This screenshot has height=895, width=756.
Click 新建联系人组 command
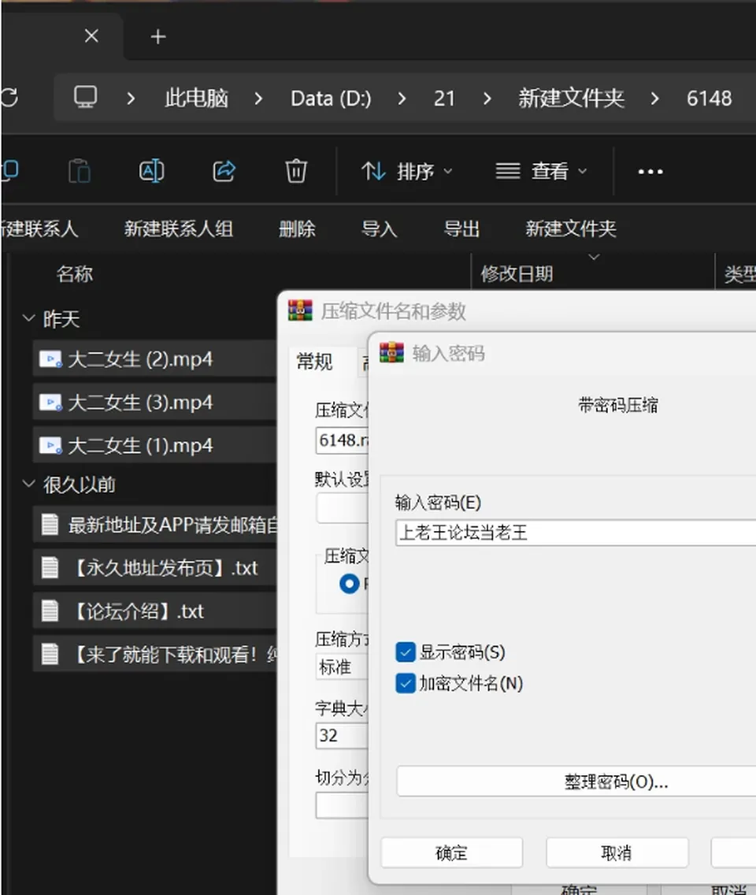[x=179, y=229]
